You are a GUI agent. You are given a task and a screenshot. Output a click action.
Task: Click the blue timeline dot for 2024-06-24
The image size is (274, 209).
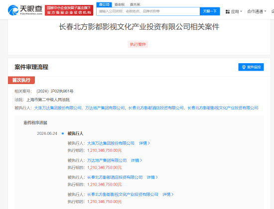63,133
